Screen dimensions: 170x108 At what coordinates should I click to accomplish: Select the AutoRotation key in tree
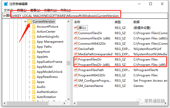coord(46,97)
